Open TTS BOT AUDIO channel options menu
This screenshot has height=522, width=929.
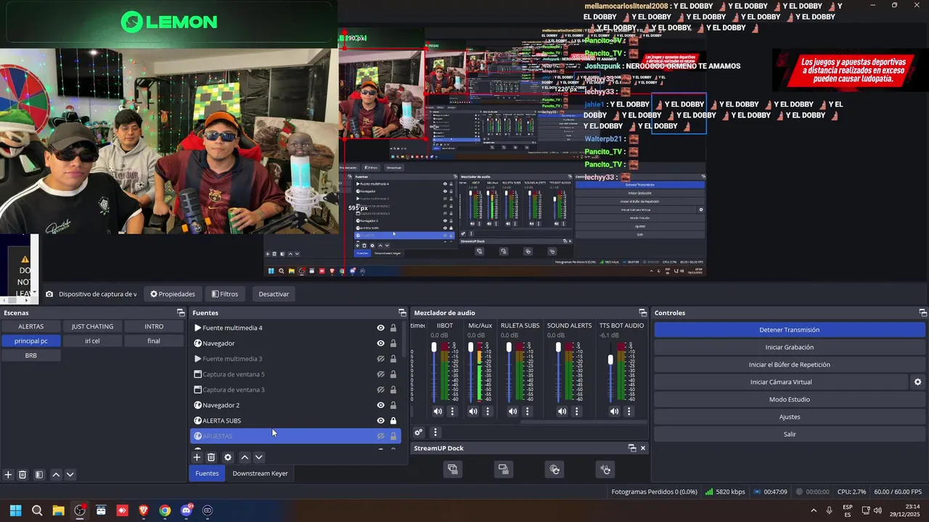pyautogui.click(x=629, y=411)
